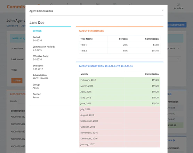The image size is (193, 153).
Task: Click the Month column header in payout history
Action: (84, 74)
